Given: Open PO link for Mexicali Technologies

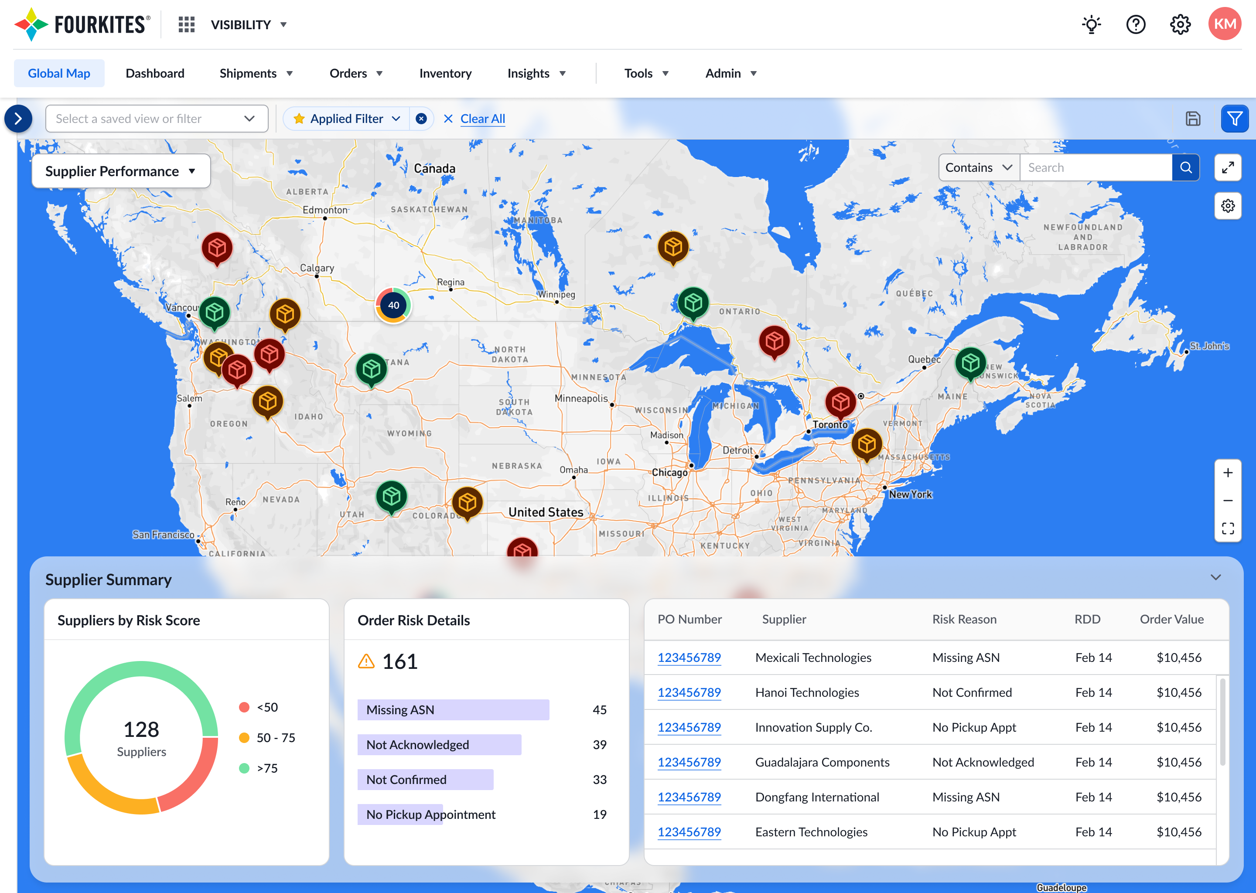Looking at the screenshot, I should (689, 658).
